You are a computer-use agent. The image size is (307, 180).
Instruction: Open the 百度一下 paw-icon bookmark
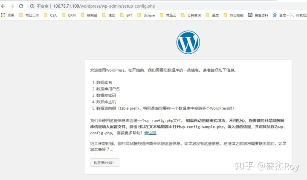pos(290,15)
